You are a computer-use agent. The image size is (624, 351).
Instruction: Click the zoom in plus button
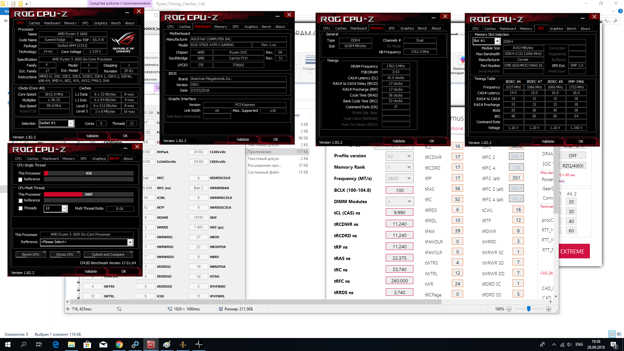[x=549, y=309]
